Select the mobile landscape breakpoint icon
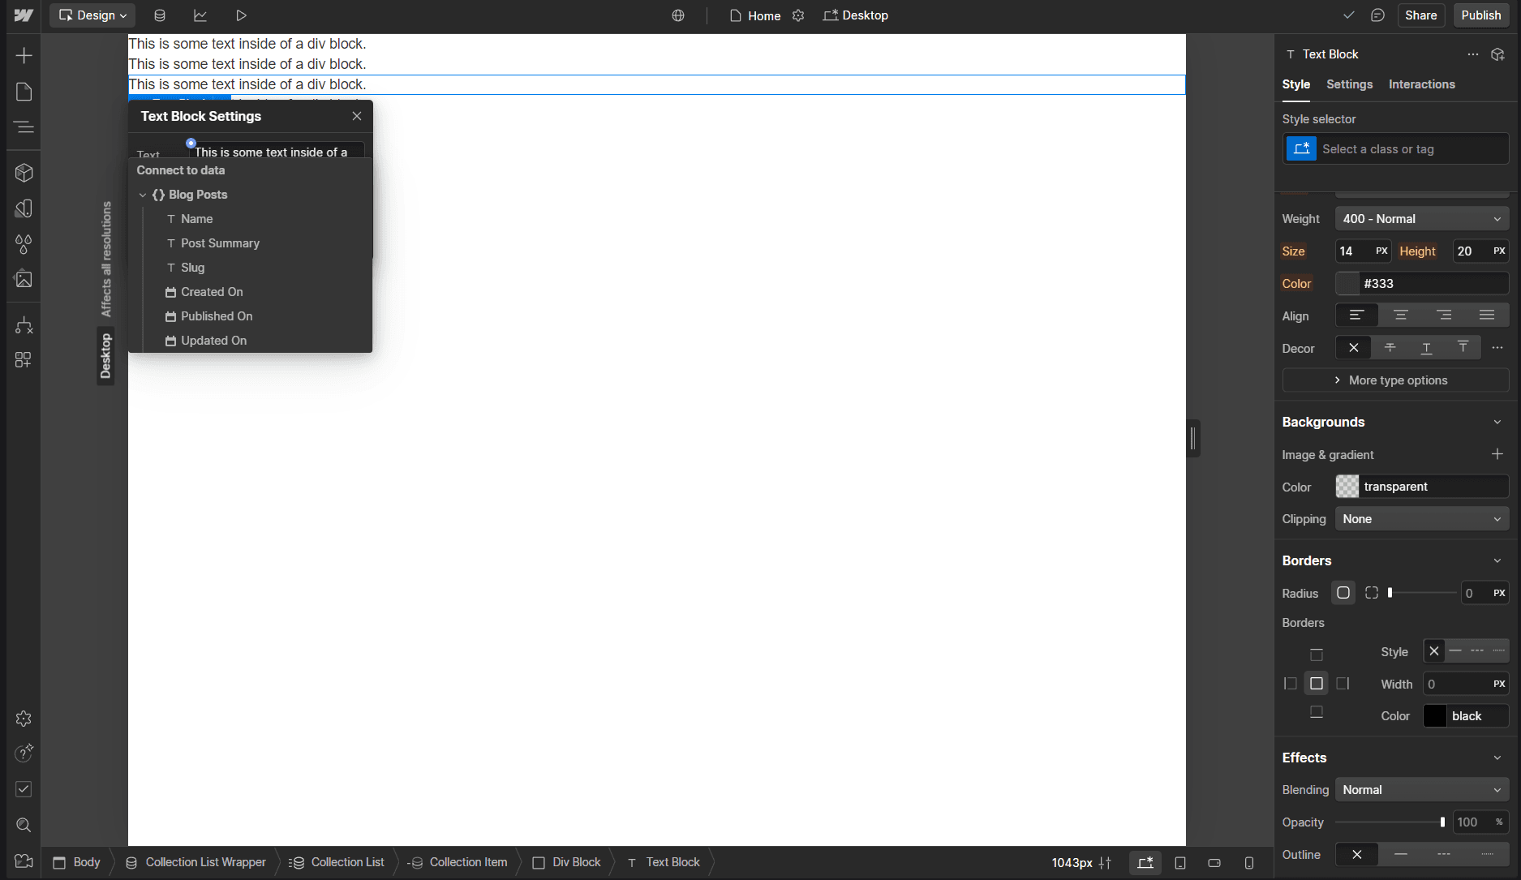This screenshot has width=1521, height=880. [x=1214, y=862]
